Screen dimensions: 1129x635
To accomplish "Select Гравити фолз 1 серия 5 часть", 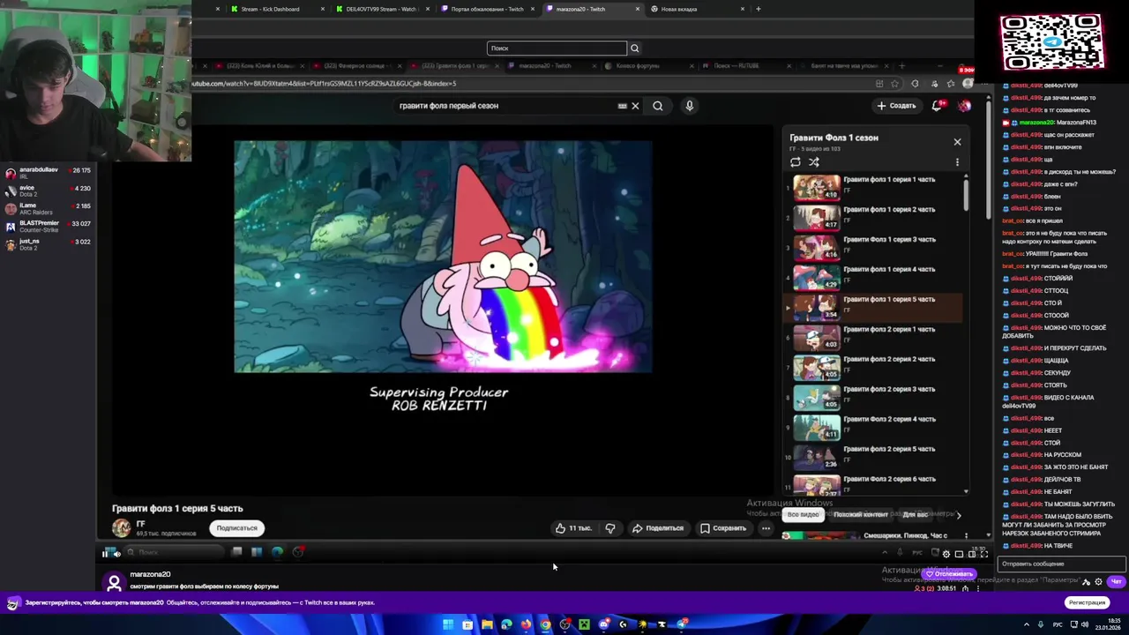I will pyautogui.click(x=873, y=308).
